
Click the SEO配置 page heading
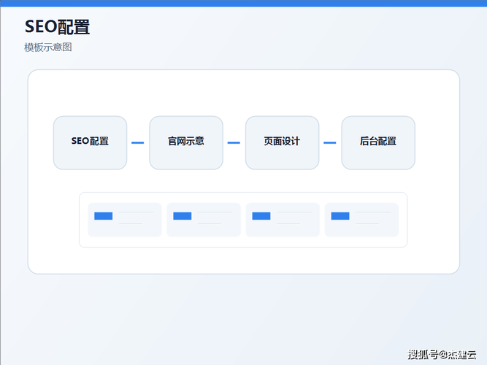(57, 27)
